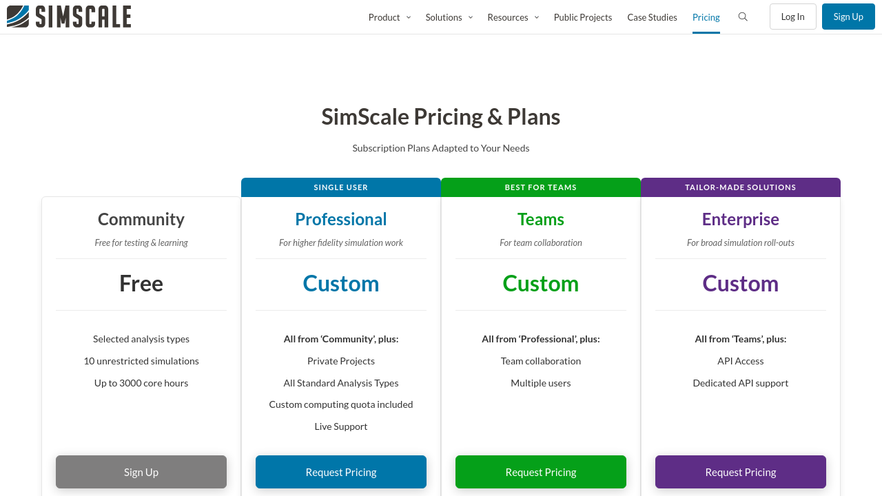The height and width of the screenshot is (496, 882).
Task: Select the Enterprise plan heading
Action: coord(741,219)
